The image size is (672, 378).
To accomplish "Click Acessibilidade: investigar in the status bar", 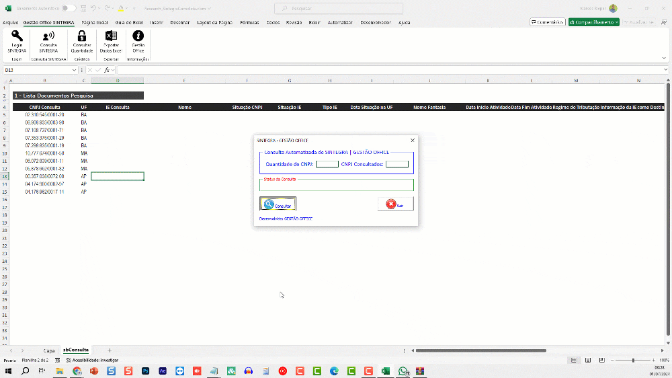I will coord(91,361).
